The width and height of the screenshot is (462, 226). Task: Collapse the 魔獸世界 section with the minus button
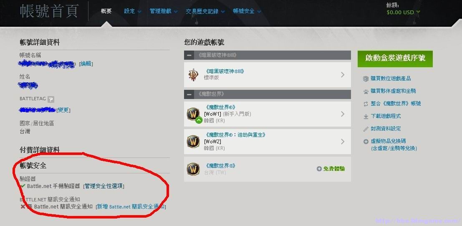189,94
